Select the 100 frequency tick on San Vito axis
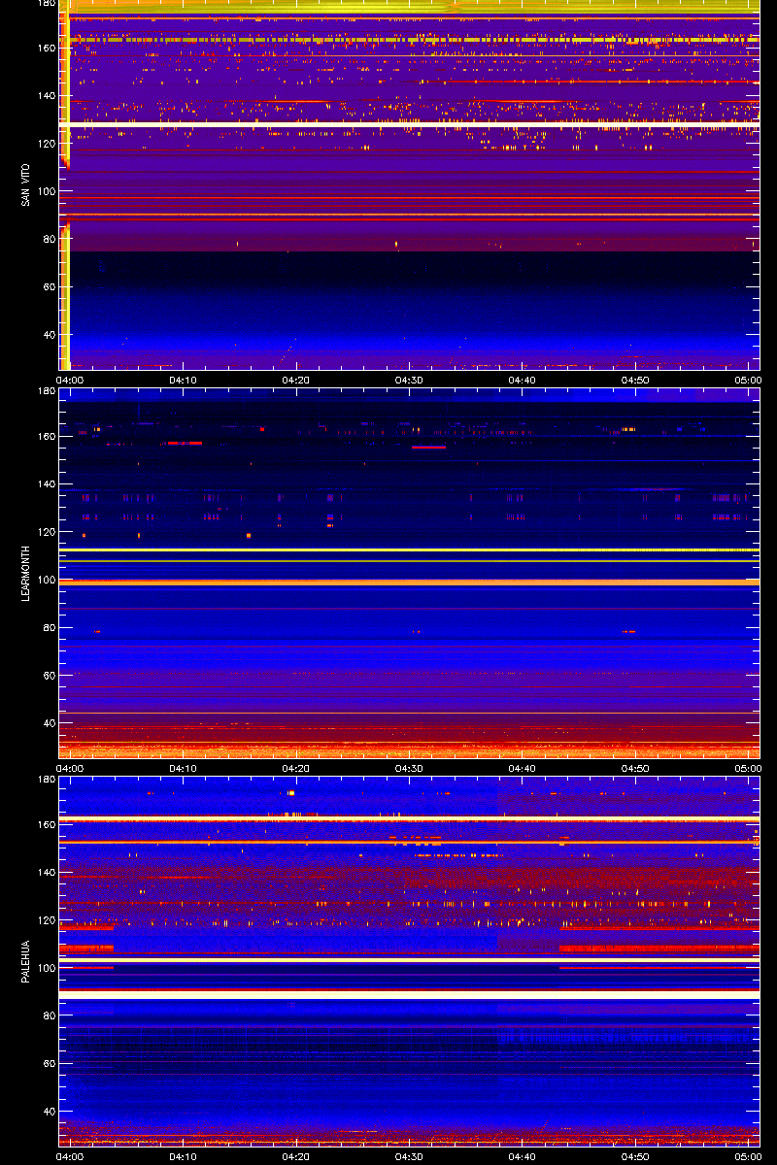The height and width of the screenshot is (1165, 777). click(47, 191)
